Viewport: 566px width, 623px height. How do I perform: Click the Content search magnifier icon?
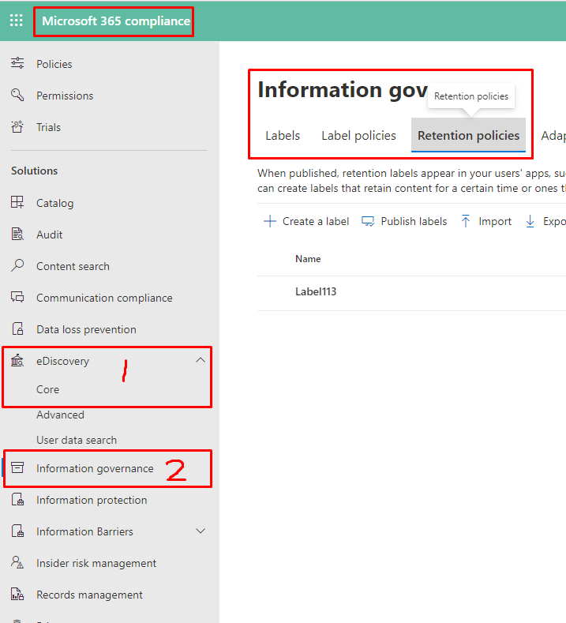(x=17, y=265)
